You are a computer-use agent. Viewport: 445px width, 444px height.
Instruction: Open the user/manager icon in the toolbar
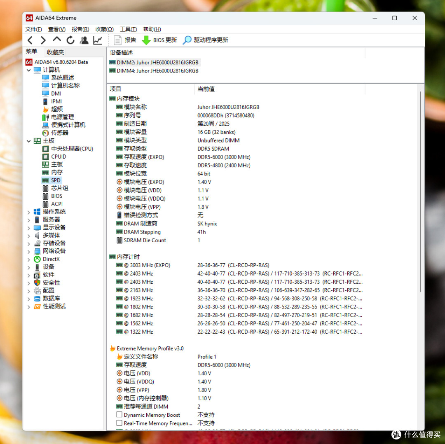[84, 40]
